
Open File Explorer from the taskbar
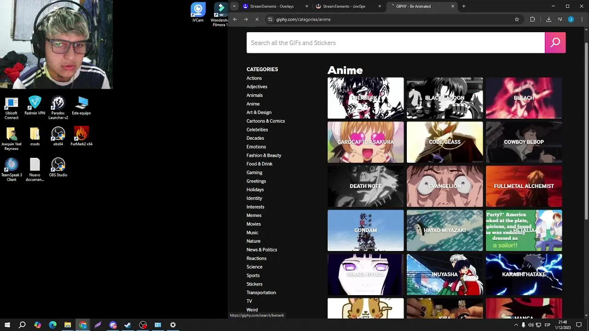click(68, 325)
